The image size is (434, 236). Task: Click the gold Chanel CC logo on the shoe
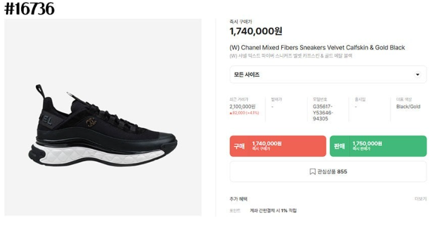pyautogui.click(x=91, y=122)
